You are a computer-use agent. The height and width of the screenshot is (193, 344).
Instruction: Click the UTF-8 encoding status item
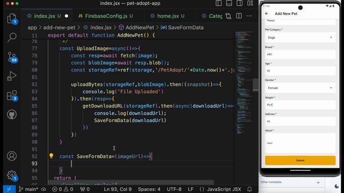174,189
